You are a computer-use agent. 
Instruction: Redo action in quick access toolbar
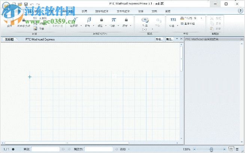38,4
